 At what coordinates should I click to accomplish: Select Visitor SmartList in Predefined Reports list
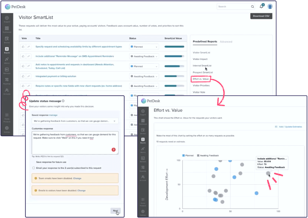201,53
